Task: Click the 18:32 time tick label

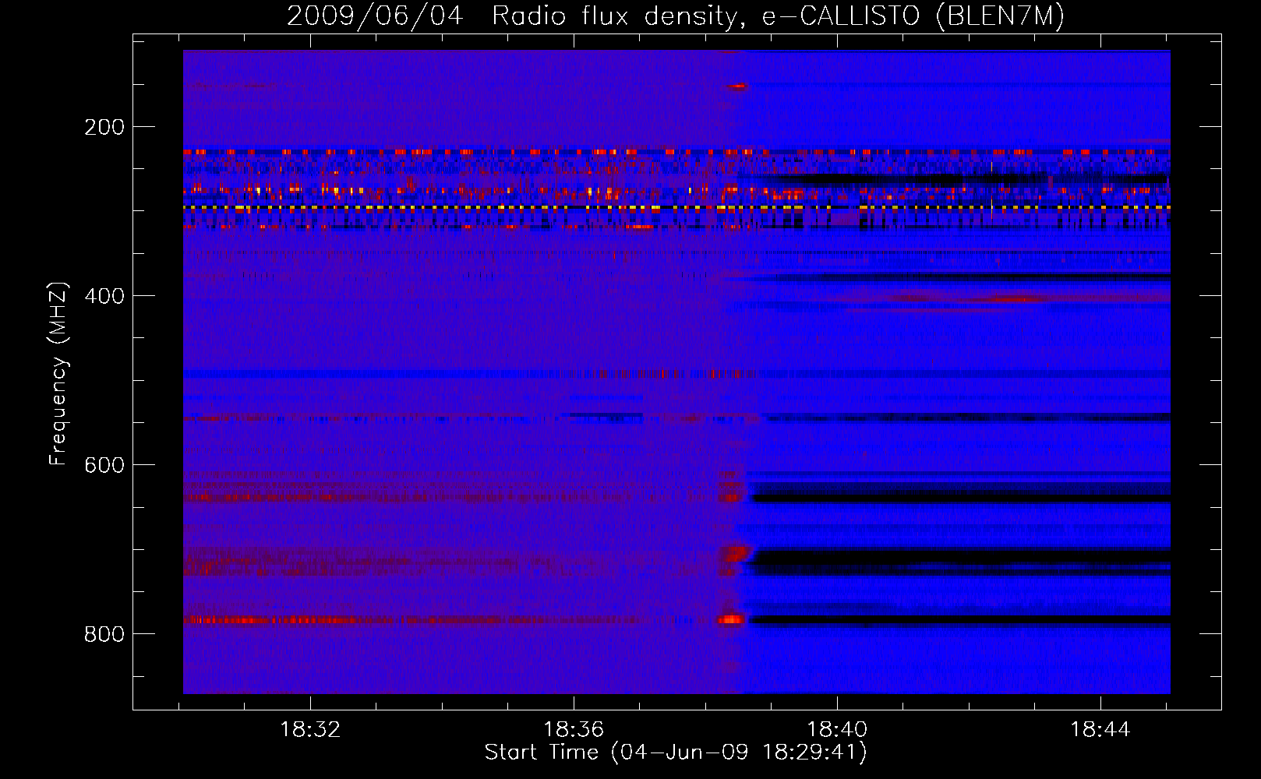Action: pos(310,730)
